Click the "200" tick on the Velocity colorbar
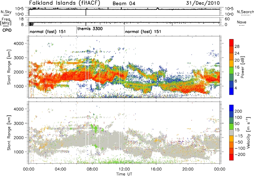 [238, 111]
